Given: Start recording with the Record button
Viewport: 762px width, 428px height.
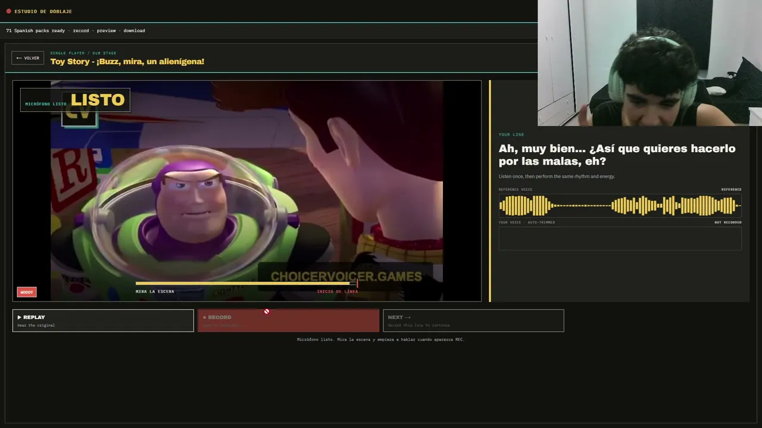Looking at the screenshot, I should click(288, 320).
